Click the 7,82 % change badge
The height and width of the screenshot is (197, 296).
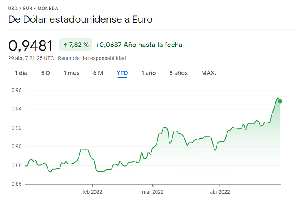(x=76, y=45)
